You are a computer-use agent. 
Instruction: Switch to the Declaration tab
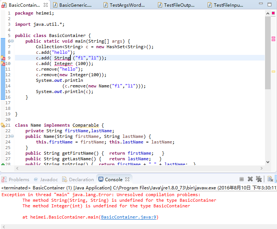coord(82,179)
